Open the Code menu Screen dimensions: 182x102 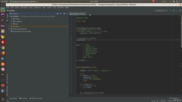tap(31, 8)
